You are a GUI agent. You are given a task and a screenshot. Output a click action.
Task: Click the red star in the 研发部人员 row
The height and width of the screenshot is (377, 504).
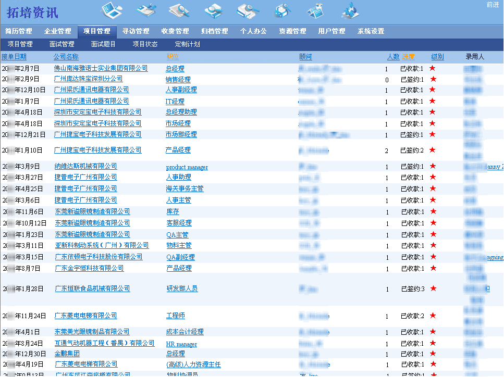tap(433, 288)
